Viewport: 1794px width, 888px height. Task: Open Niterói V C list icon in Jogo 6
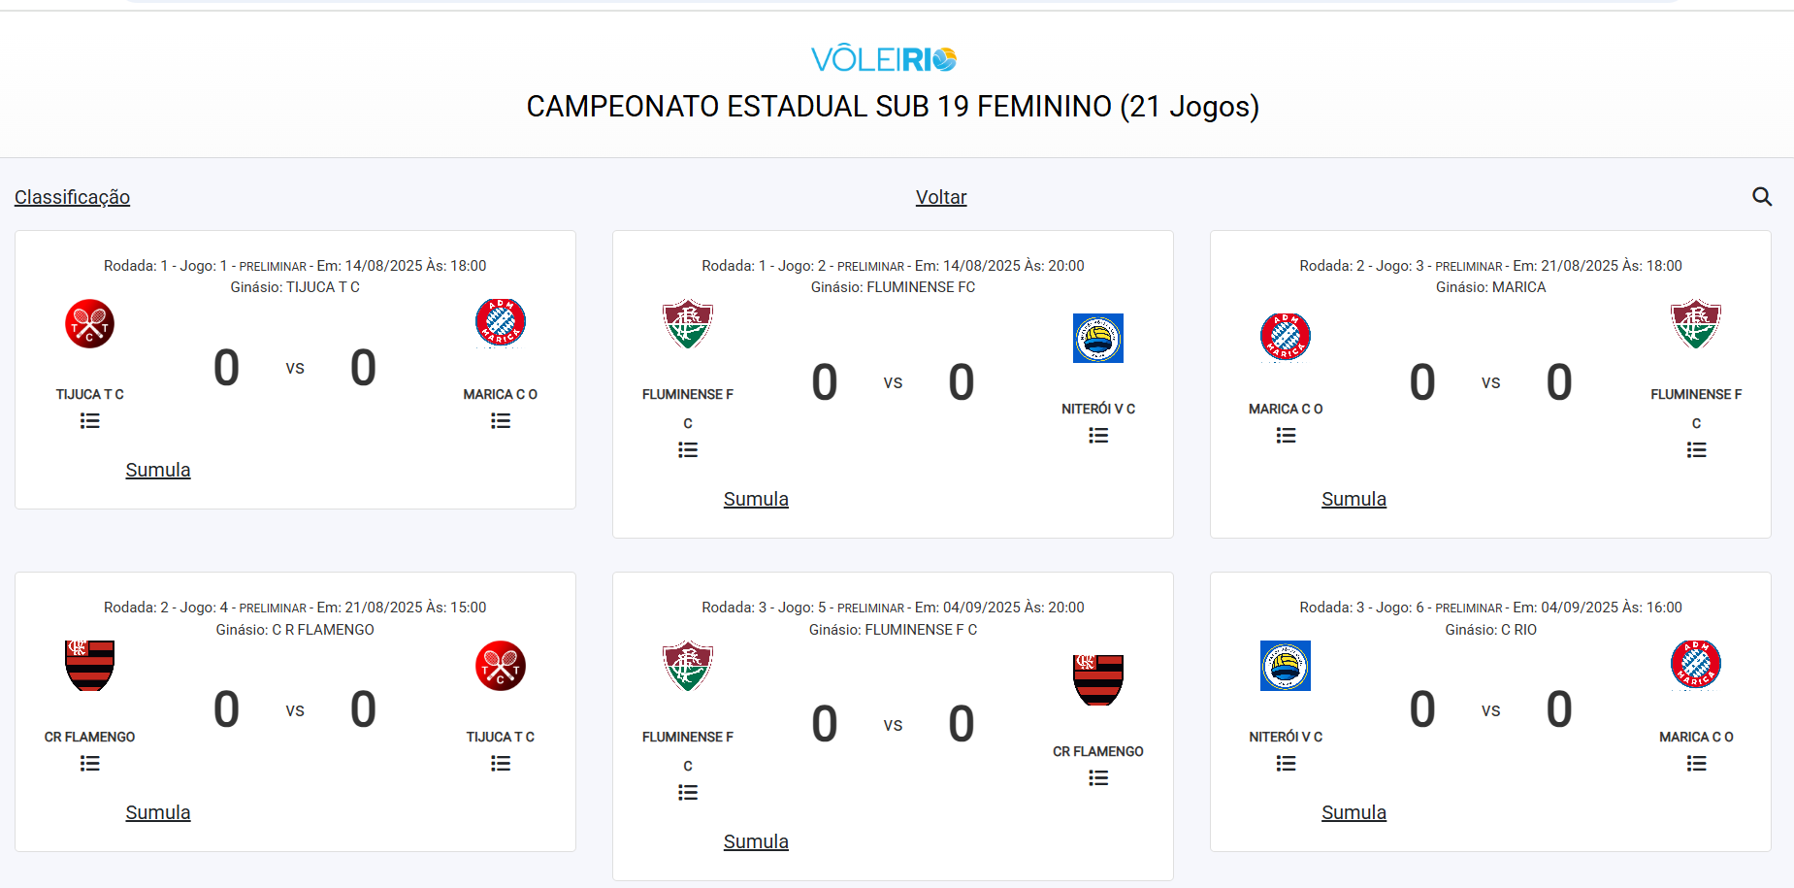tap(1286, 764)
